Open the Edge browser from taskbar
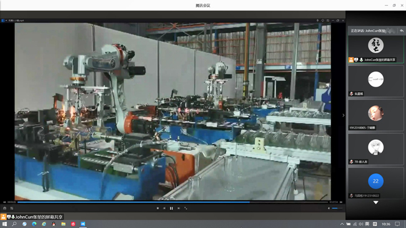406x228 pixels. click(34, 224)
